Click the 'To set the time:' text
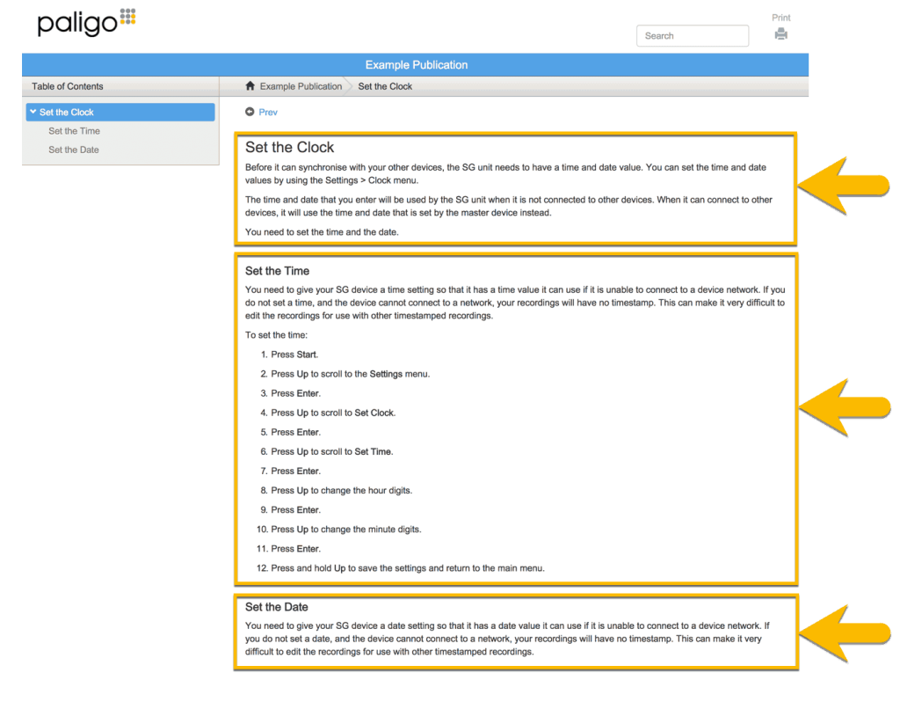This screenshot has width=900, height=724. tap(276, 335)
